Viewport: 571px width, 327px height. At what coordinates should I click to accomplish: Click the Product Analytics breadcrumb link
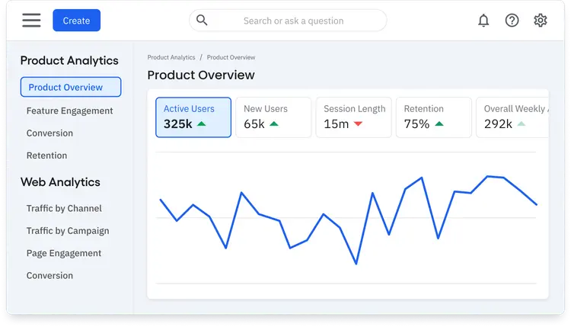tap(171, 57)
